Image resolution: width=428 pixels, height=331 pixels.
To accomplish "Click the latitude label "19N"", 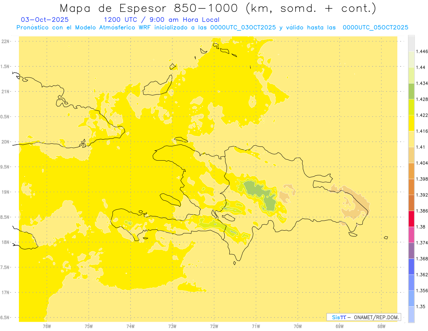I will (5, 192).
